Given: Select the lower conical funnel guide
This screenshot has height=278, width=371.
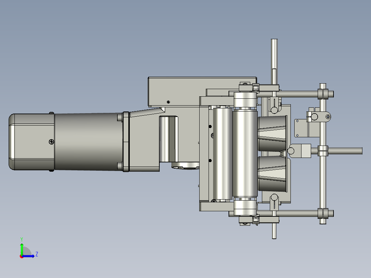Looking at the screenshot, I should coord(272,174).
